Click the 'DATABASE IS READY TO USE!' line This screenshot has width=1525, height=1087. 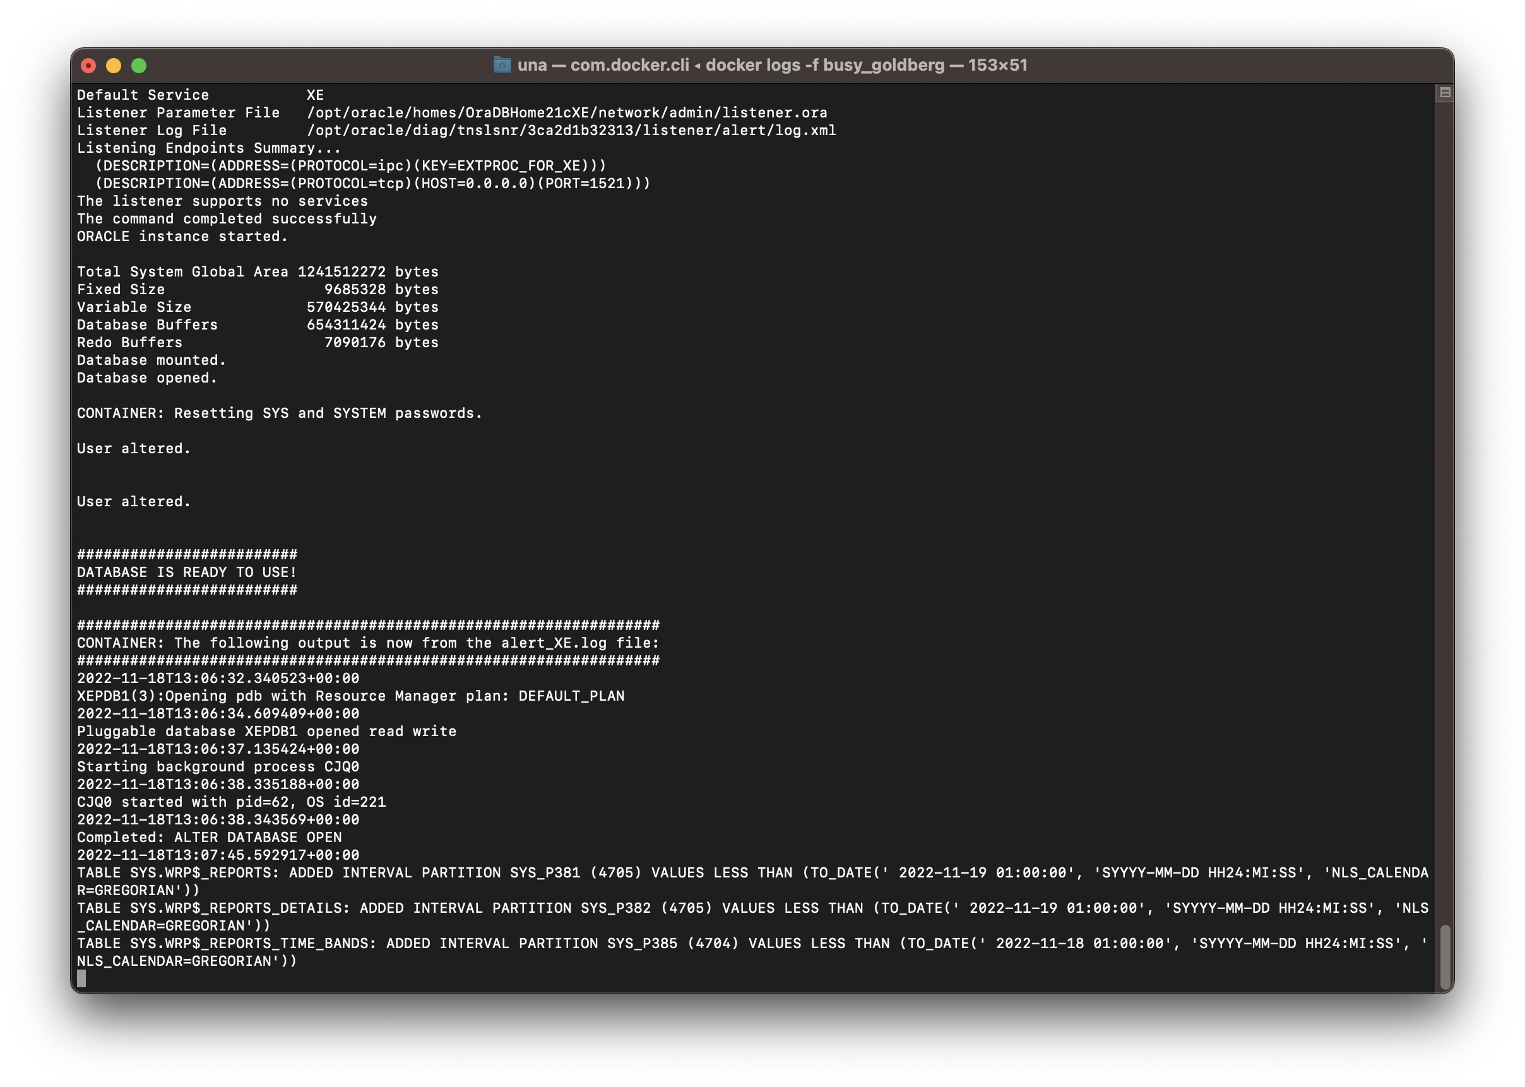point(187,573)
